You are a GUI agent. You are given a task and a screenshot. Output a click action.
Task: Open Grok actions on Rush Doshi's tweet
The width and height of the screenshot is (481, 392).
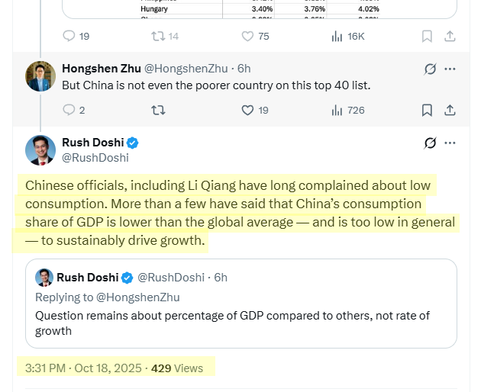tap(431, 143)
